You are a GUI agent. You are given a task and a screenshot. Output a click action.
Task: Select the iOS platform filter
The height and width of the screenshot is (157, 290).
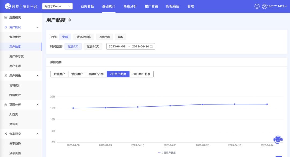click(120, 37)
